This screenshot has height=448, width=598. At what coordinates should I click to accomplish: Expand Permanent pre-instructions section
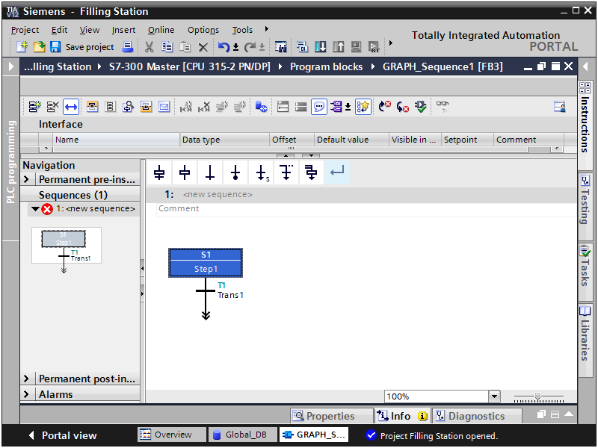click(26, 179)
